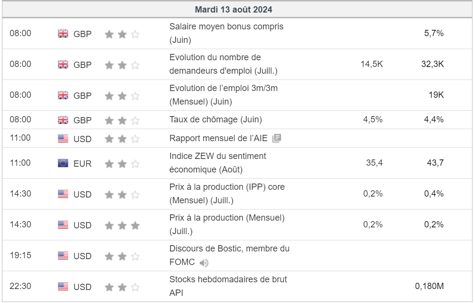Viewport: 474px width, 303px height.
Task: Click the report icon beside Rapport mensuel de l'AIE
Action: 277,138
